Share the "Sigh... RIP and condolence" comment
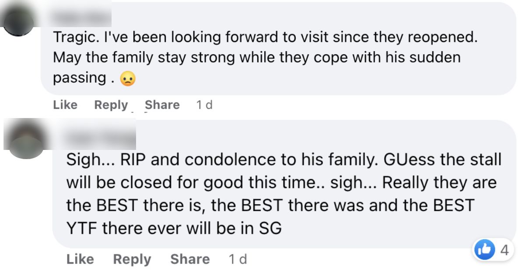 tap(190, 259)
